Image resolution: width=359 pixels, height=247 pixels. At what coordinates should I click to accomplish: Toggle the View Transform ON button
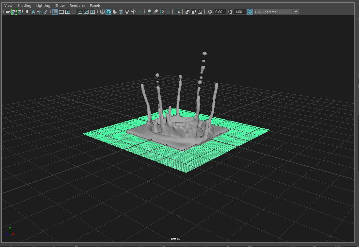click(x=250, y=12)
